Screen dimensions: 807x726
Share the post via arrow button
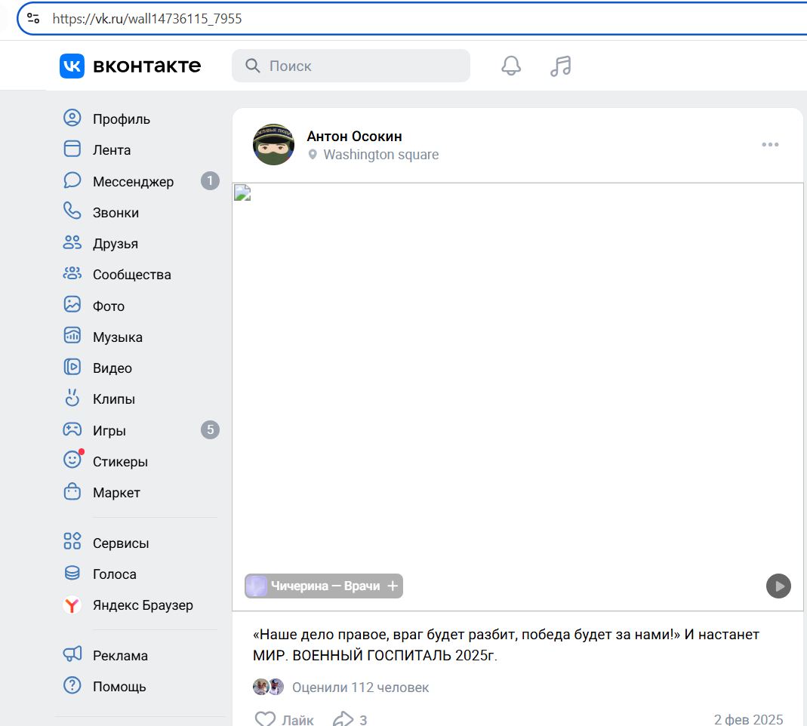click(x=350, y=718)
